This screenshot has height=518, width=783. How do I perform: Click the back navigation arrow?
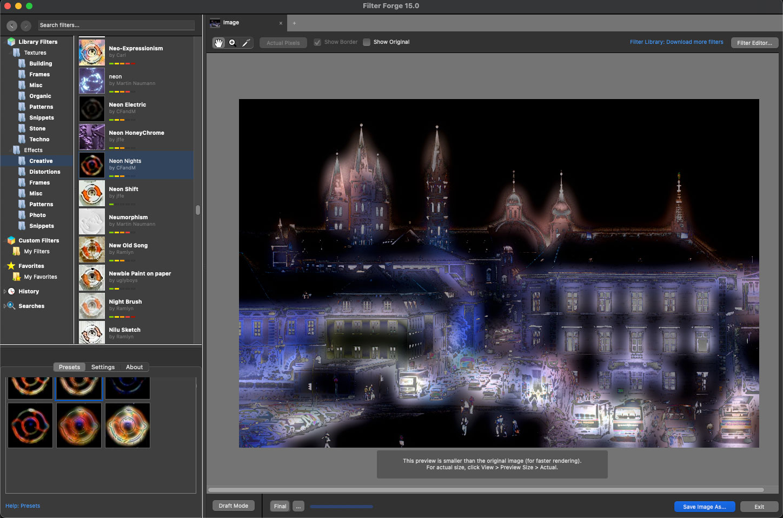tap(12, 25)
